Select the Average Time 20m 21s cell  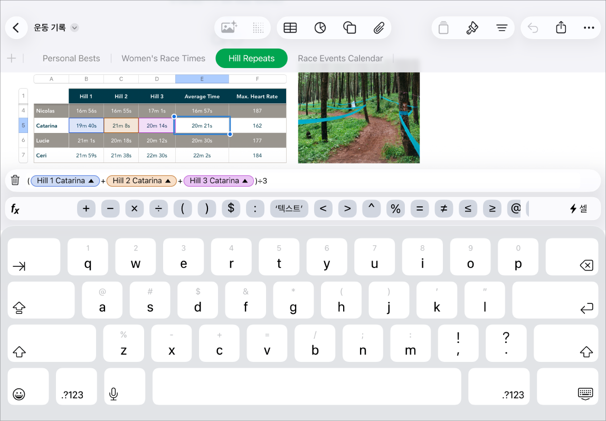tap(202, 126)
